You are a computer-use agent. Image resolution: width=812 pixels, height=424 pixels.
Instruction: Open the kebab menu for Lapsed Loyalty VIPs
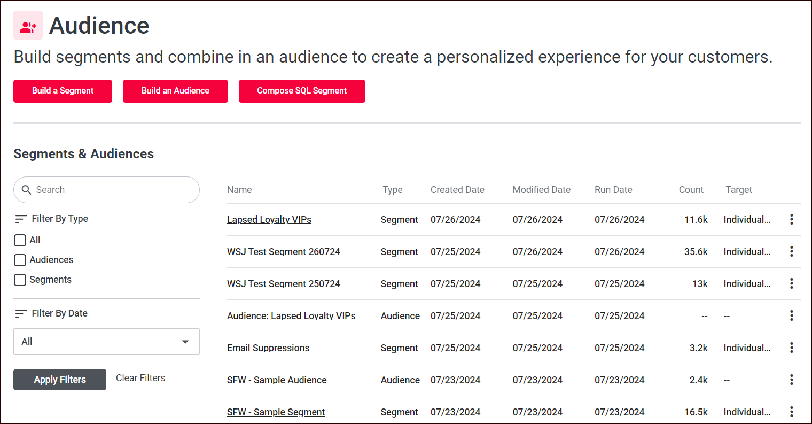click(792, 219)
